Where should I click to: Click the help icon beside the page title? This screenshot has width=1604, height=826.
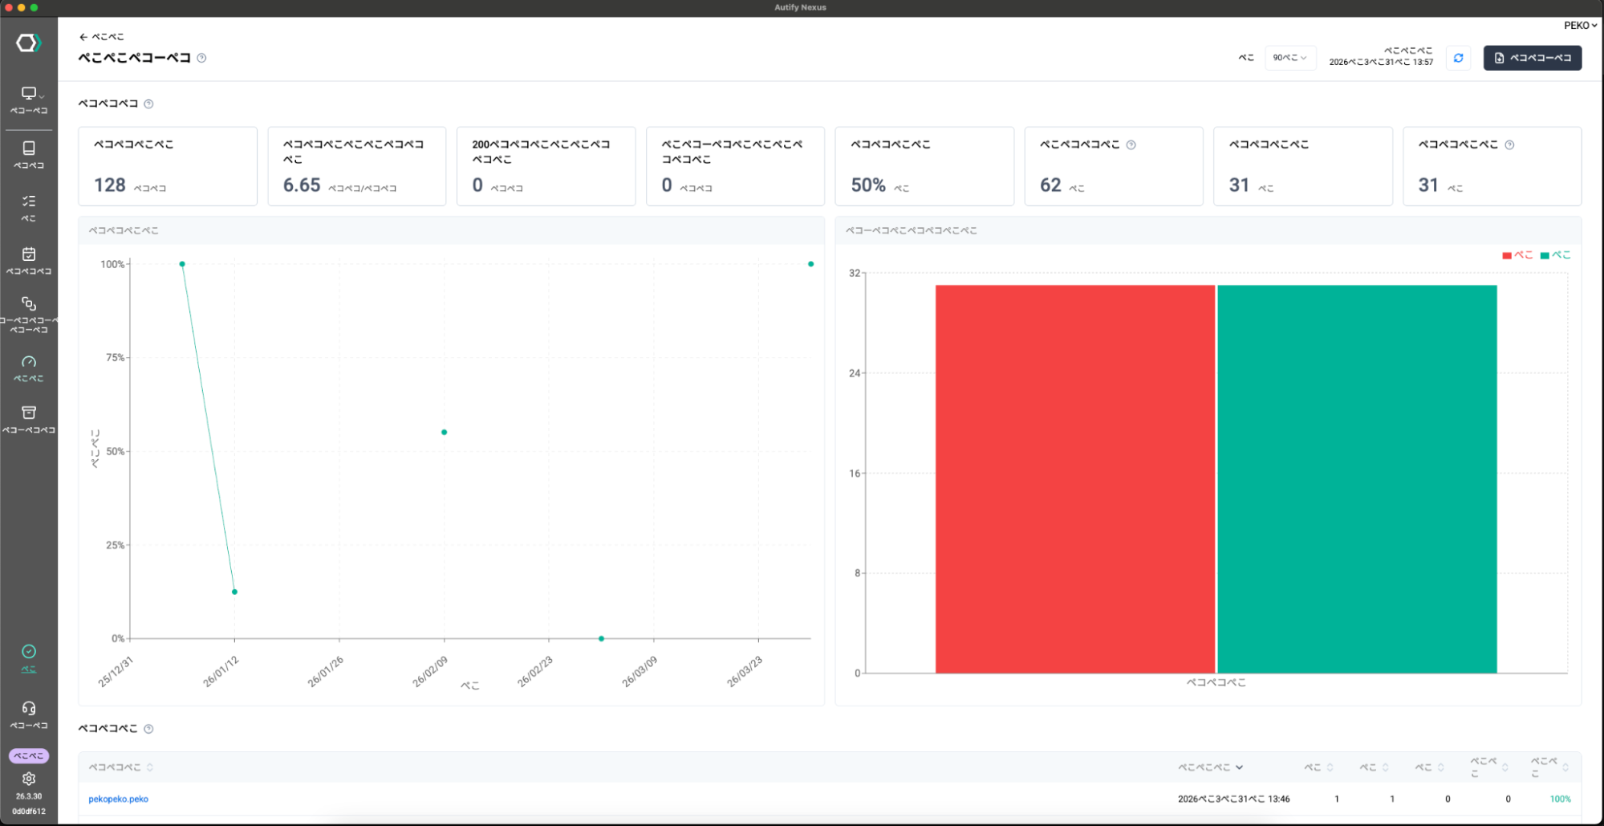click(202, 58)
